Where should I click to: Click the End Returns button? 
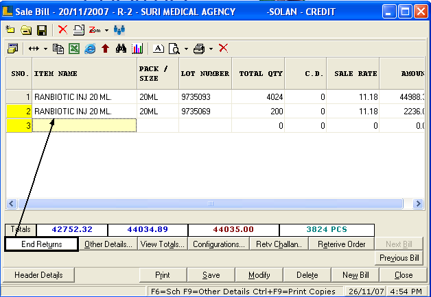(x=41, y=244)
